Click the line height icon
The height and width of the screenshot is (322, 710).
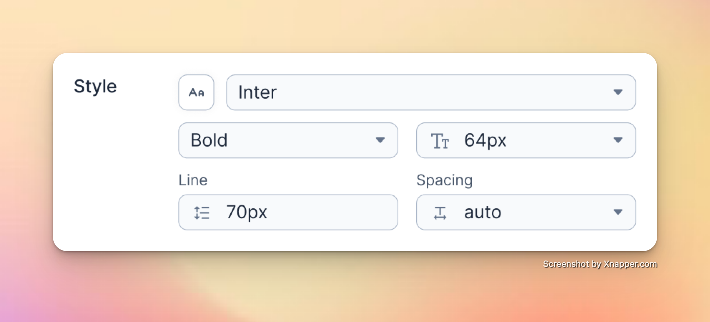(202, 213)
